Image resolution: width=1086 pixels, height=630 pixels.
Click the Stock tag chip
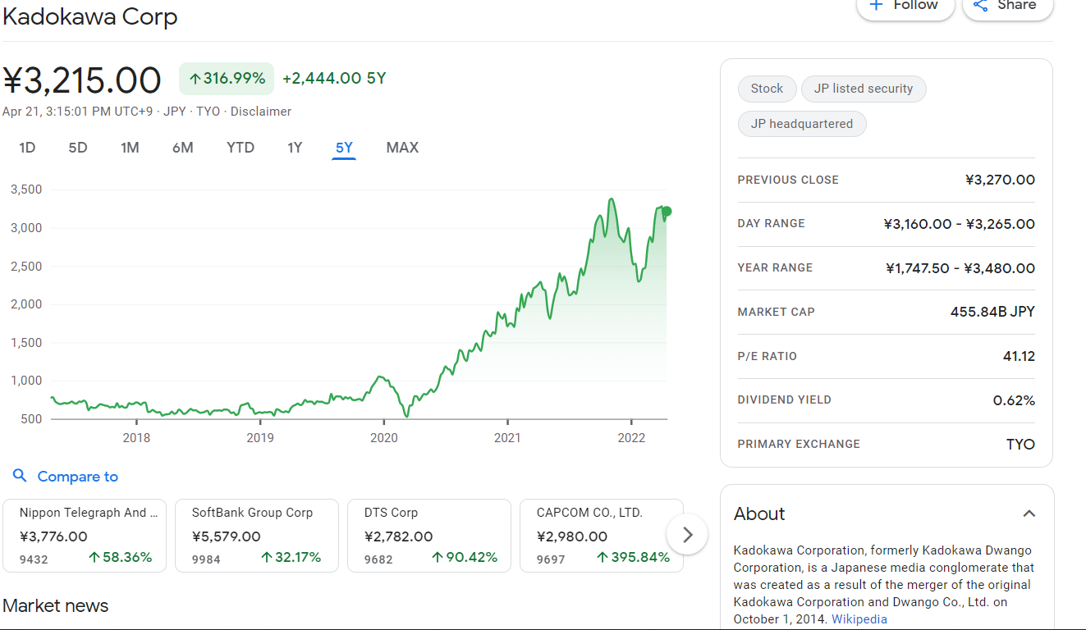point(767,89)
